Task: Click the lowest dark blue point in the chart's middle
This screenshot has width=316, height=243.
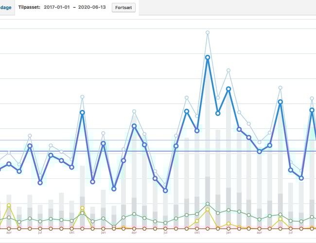Action: [x=165, y=191]
